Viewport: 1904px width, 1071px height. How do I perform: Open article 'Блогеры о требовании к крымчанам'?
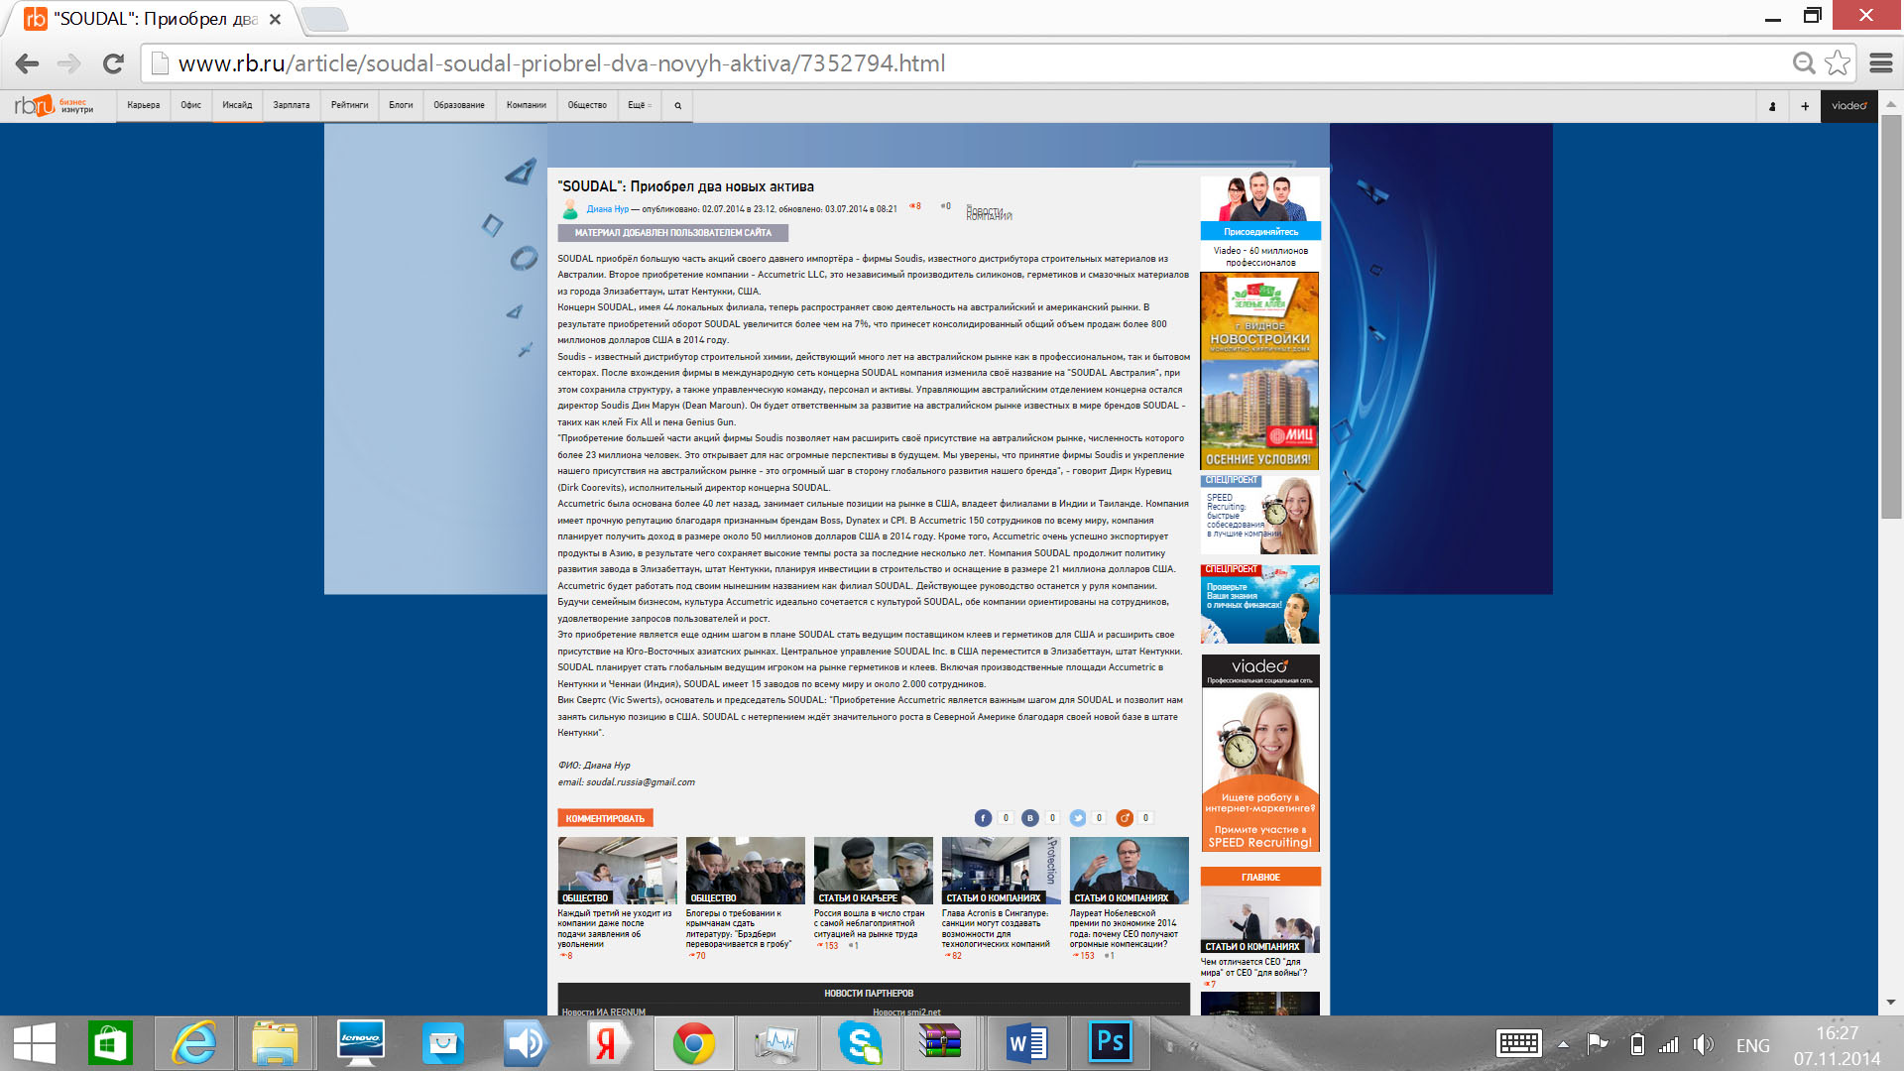(x=740, y=929)
